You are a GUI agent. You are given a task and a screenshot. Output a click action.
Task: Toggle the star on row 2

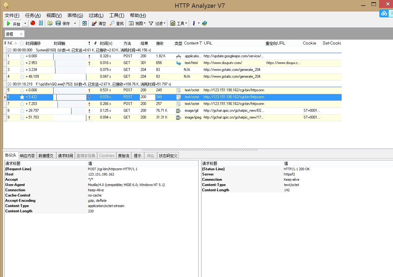(22, 63)
